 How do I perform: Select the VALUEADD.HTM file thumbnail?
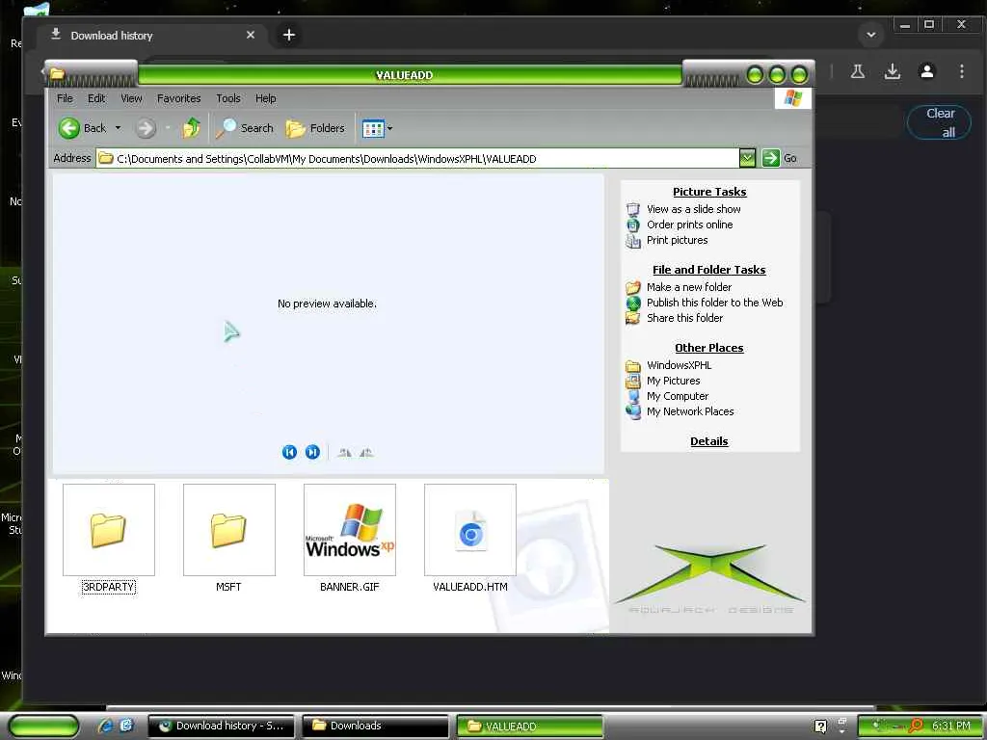(470, 530)
